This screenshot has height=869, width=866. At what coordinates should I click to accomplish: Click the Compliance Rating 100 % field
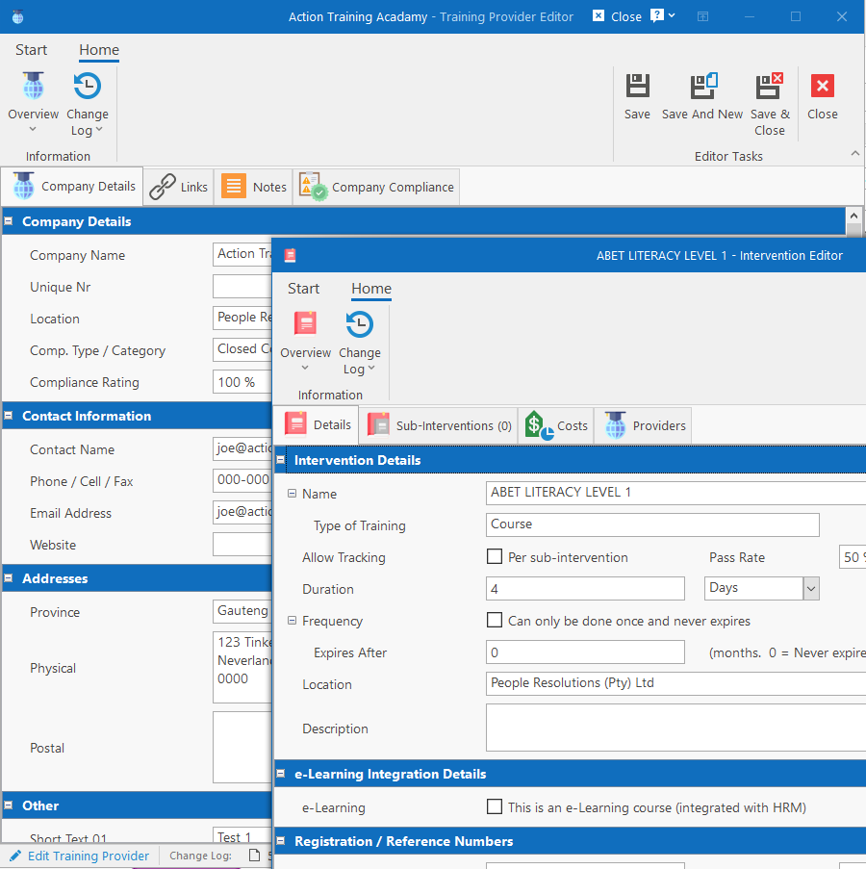click(x=242, y=382)
